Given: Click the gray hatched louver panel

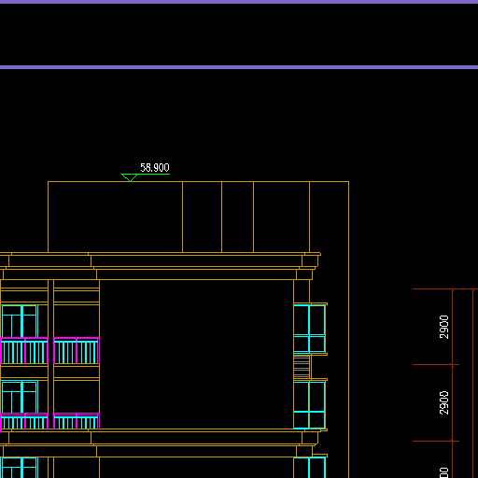Looking at the screenshot, I should [x=302, y=367].
